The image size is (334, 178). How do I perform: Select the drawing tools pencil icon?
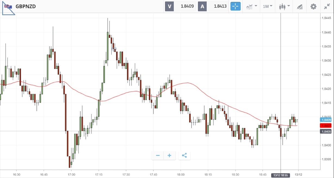click(299, 7)
